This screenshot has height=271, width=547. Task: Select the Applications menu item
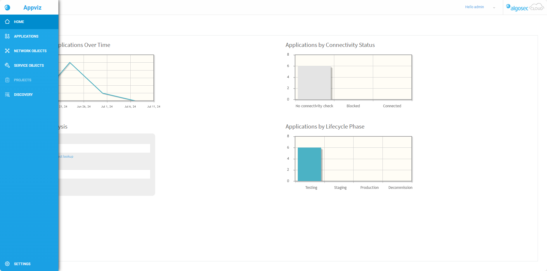click(x=26, y=36)
